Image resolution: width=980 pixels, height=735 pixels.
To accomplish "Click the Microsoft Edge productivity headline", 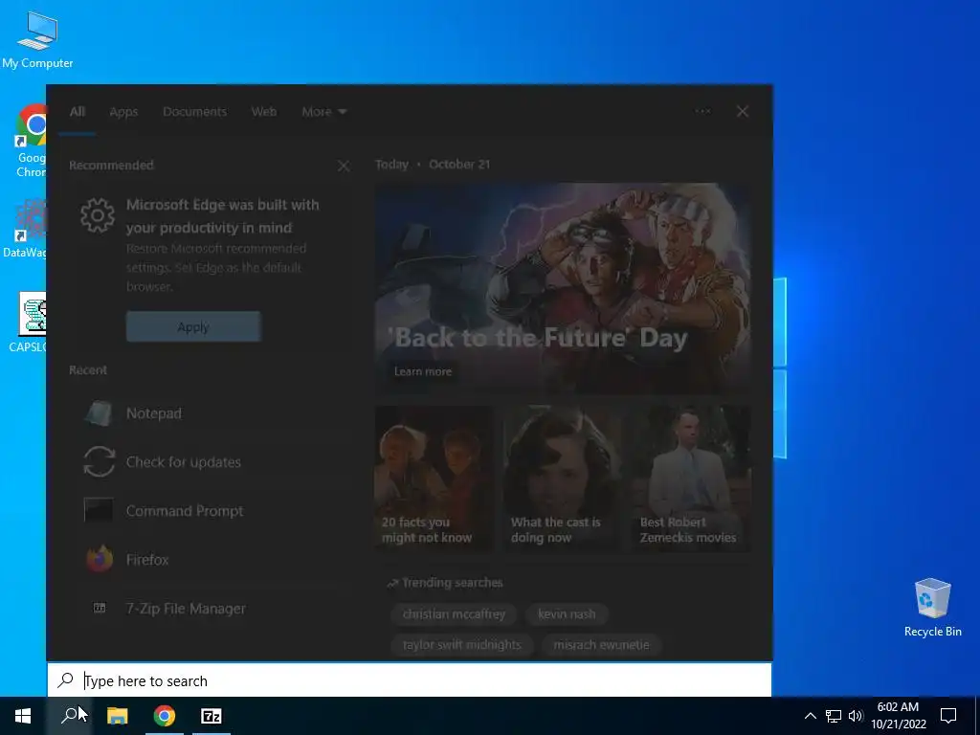I will [222, 216].
